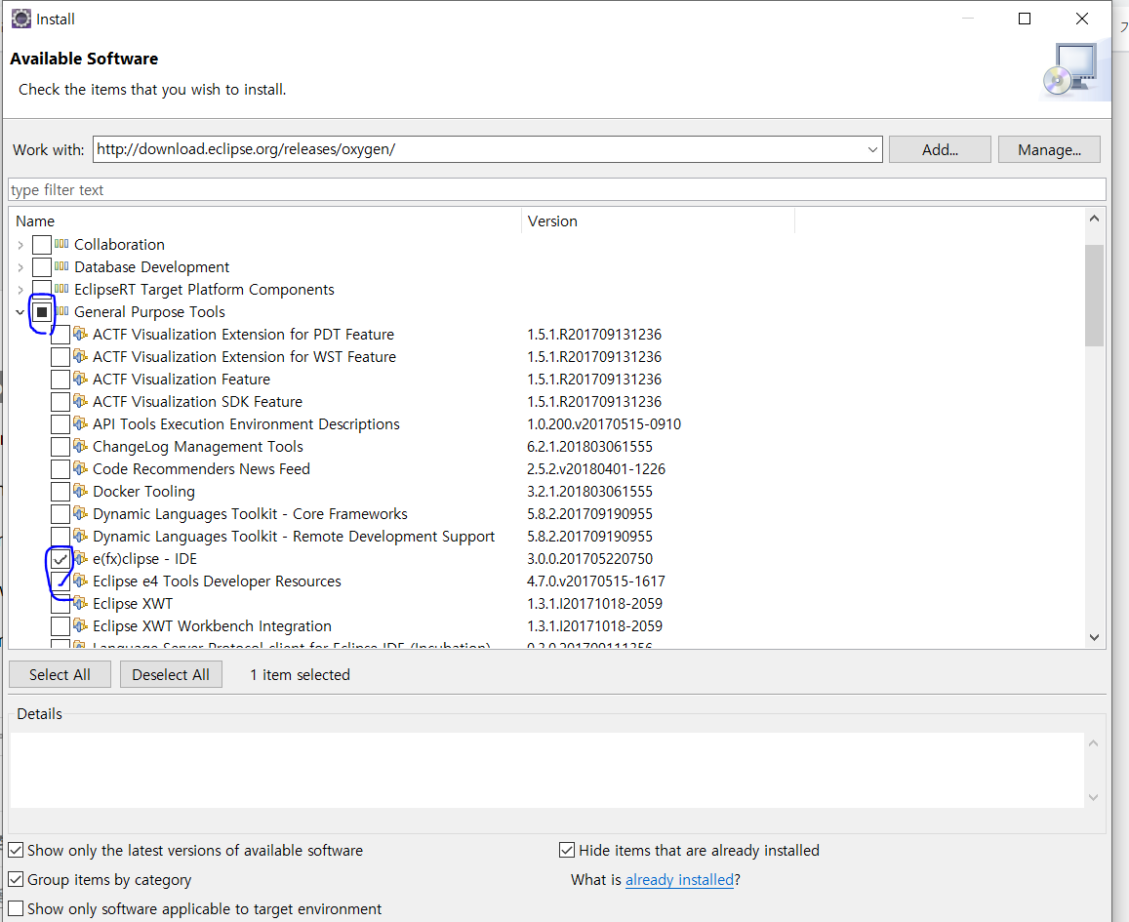The width and height of the screenshot is (1129, 922).
Task: Toggle Group items by category checkbox
Action: pyautogui.click(x=16, y=879)
